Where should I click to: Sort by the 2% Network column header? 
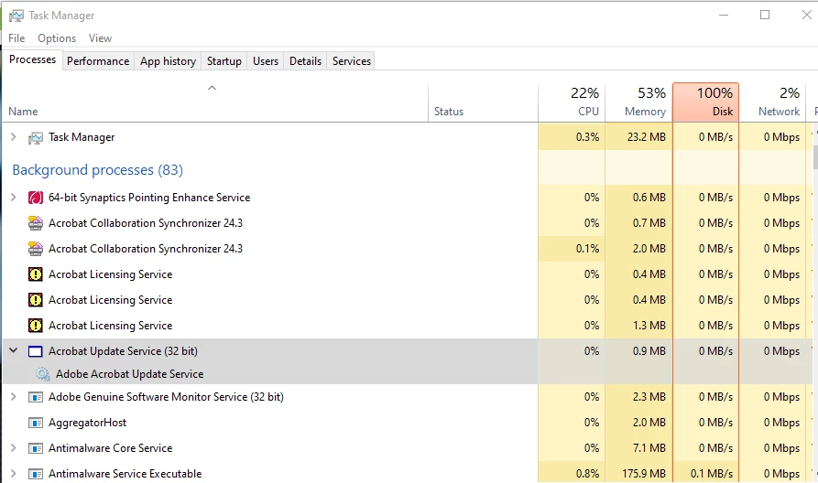pos(772,102)
